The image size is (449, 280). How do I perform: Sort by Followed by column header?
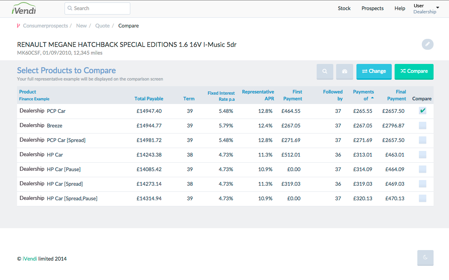333,95
